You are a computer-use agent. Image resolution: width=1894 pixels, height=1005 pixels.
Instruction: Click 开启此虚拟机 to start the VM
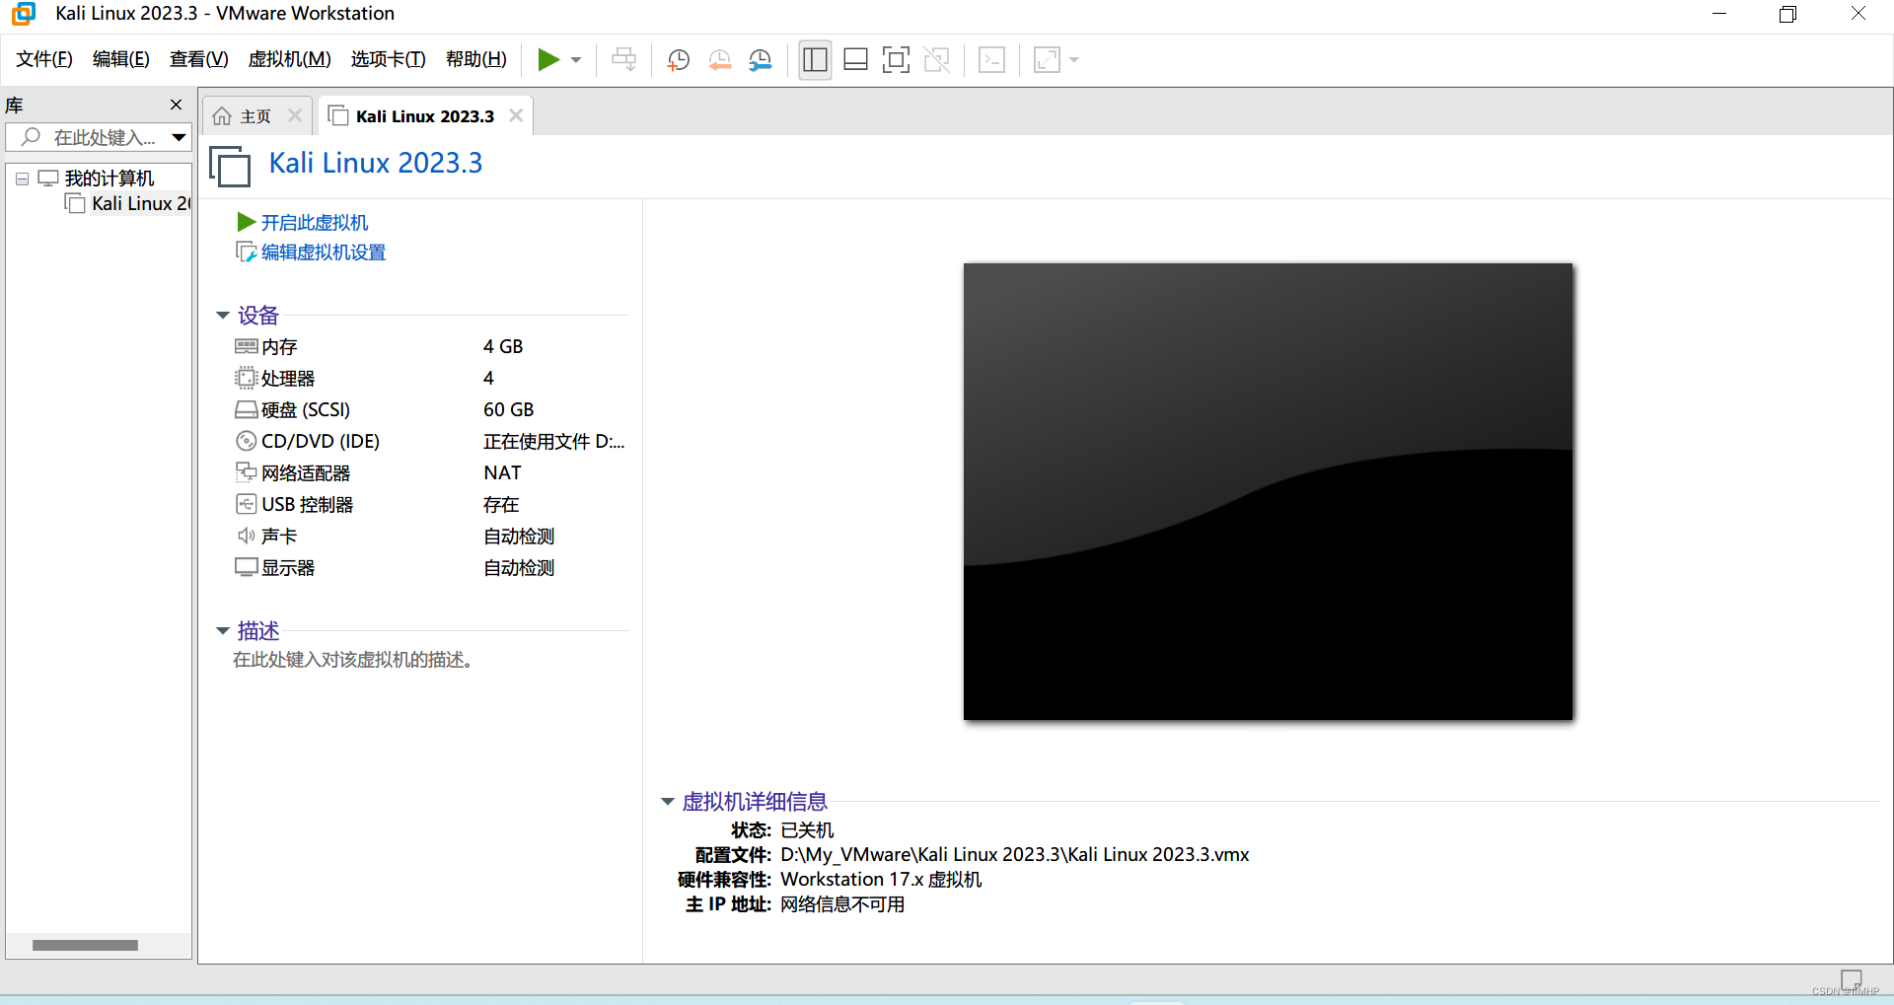[314, 223]
